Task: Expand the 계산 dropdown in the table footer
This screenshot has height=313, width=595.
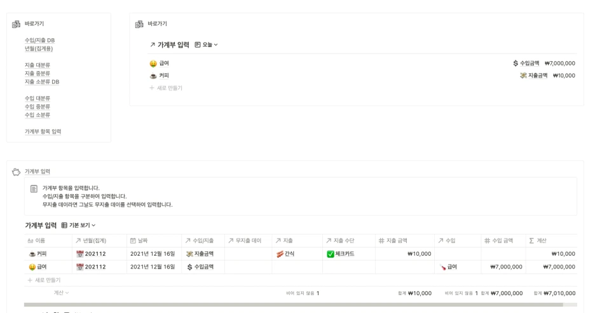Action: 61,293
